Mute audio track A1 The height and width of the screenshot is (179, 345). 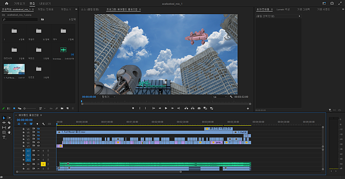pos(38,151)
